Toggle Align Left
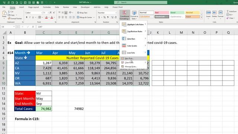Image resolution: width=238 pixels, height=134 pixels. (59, 17)
